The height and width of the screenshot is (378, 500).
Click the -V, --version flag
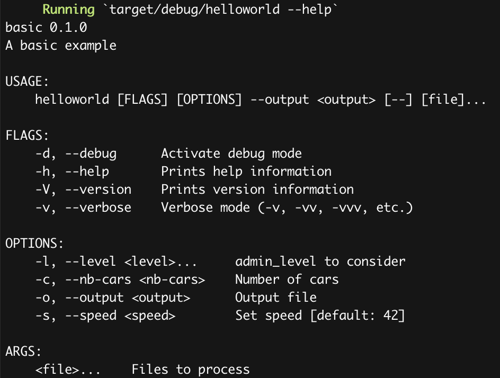[83, 190]
